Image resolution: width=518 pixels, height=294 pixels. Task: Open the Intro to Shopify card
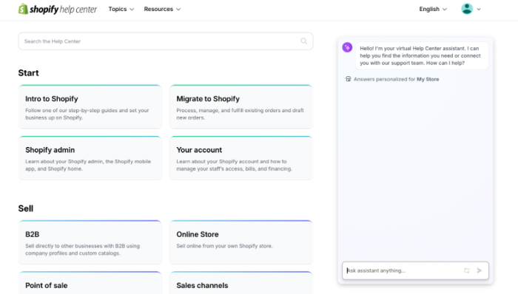[90, 106]
